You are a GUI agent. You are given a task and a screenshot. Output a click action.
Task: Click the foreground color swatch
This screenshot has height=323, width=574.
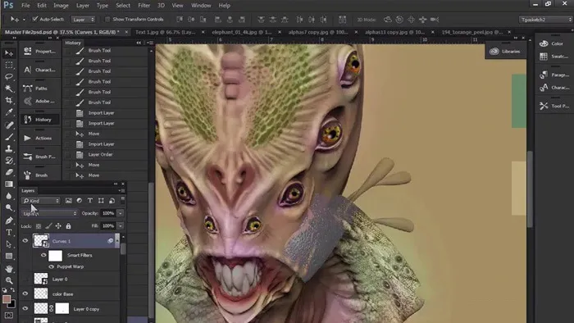point(7,299)
